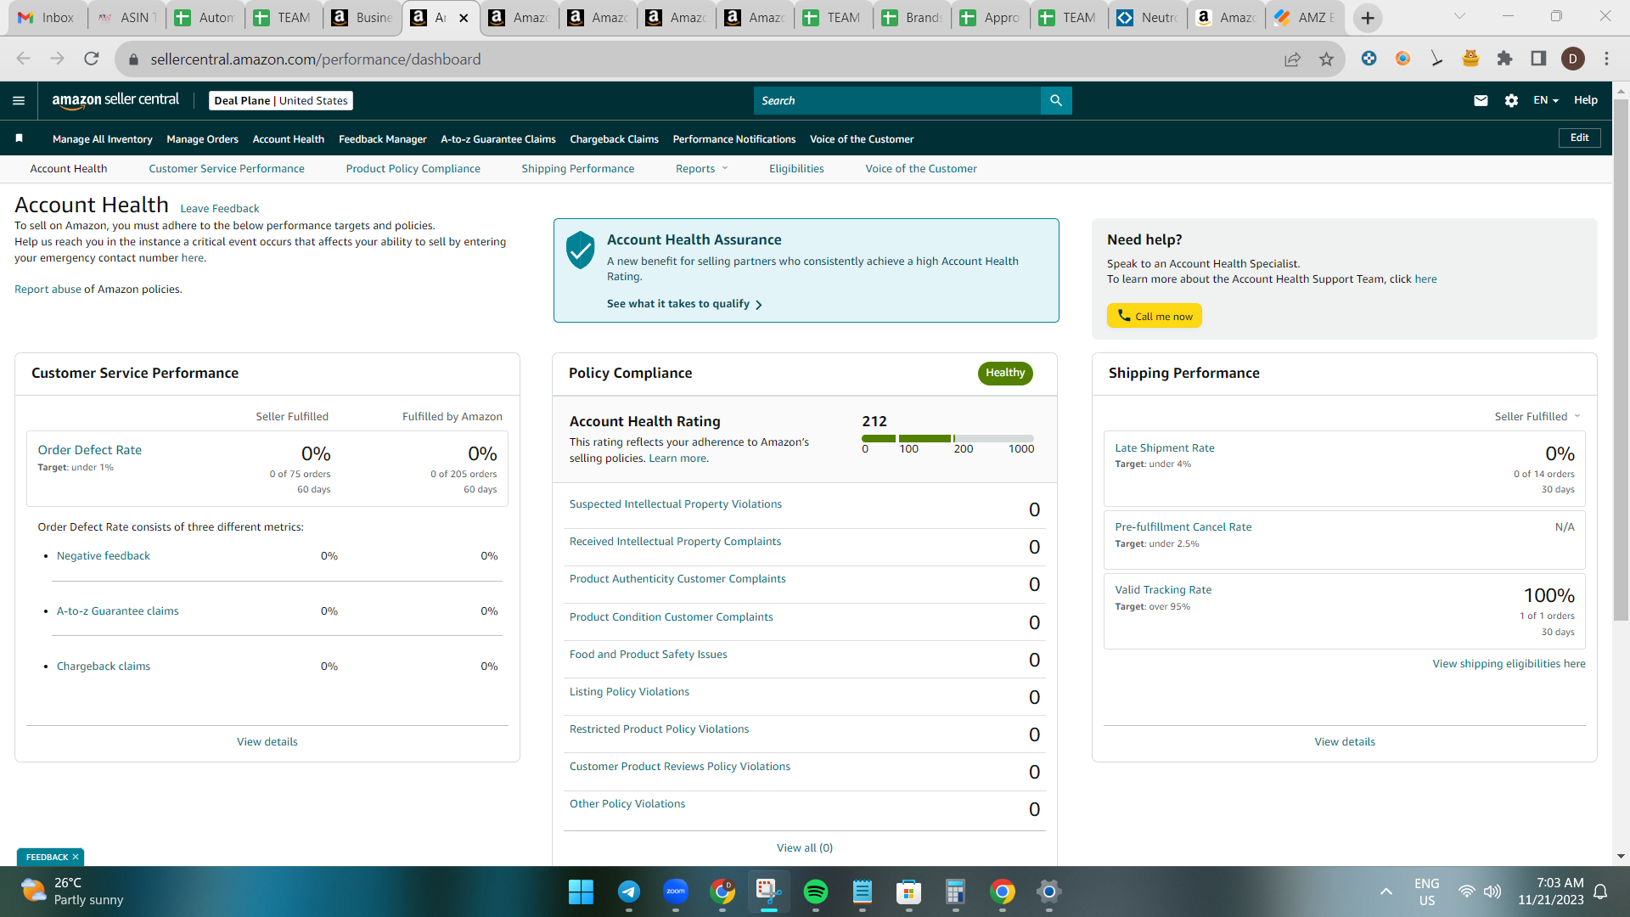1630x917 pixels.
Task: Open Suspected Intellectual Property Violations
Action: [x=676, y=504]
